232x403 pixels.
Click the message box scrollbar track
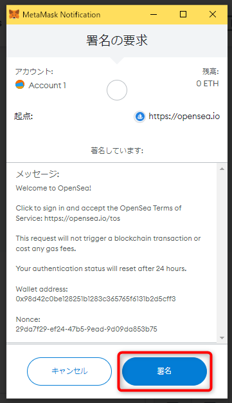click(222, 253)
